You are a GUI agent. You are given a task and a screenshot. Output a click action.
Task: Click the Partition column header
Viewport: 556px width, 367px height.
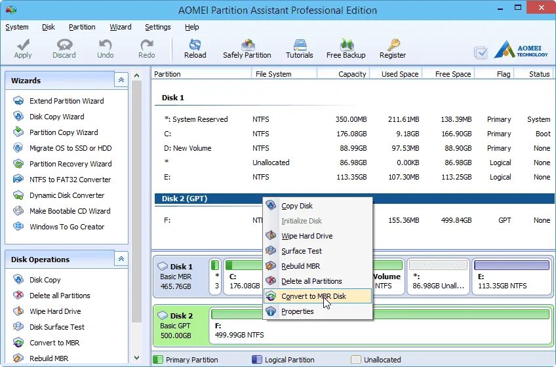pos(201,74)
